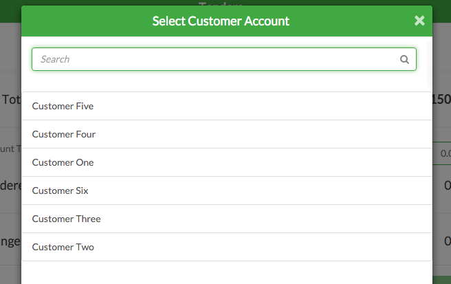Click the partially hidden amount field showing 0.0
Image resolution: width=451 pixels, height=284 pixels.
pyautogui.click(x=442, y=153)
